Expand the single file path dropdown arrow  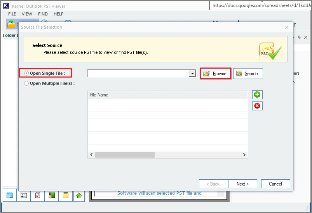[192, 73]
